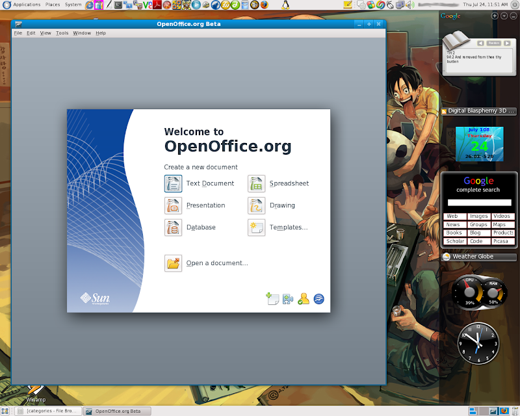
Task: Click the analog clock gadget
Action: [x=478, y=343]
